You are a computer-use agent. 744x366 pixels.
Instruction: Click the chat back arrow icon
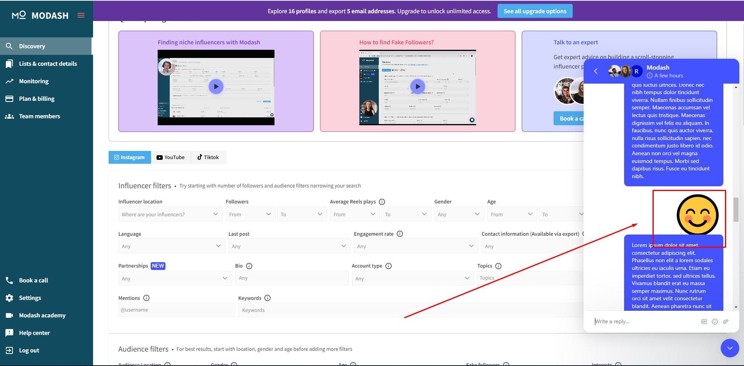pyautogui.click(x=596, y=71)
